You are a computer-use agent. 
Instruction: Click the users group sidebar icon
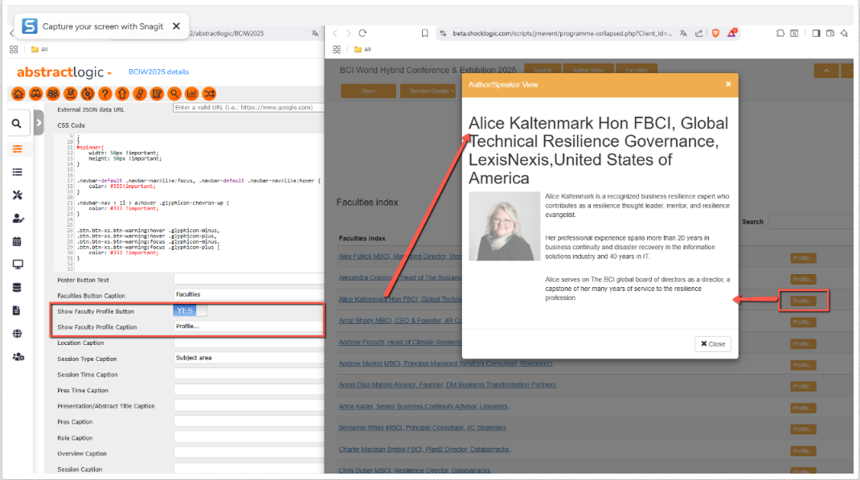(18, 356)
